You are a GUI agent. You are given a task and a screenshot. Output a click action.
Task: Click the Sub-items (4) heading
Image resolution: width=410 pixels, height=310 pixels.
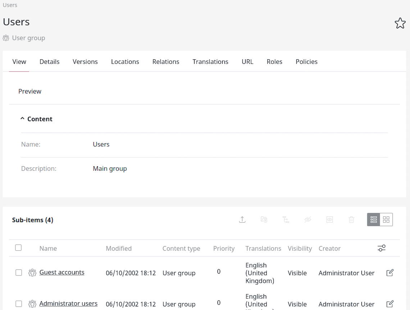[33, 220]
